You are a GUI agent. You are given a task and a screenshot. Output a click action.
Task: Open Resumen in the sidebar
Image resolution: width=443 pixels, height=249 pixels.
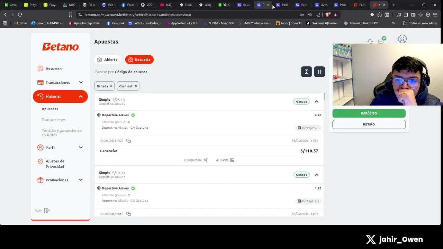tap(53, 68)
